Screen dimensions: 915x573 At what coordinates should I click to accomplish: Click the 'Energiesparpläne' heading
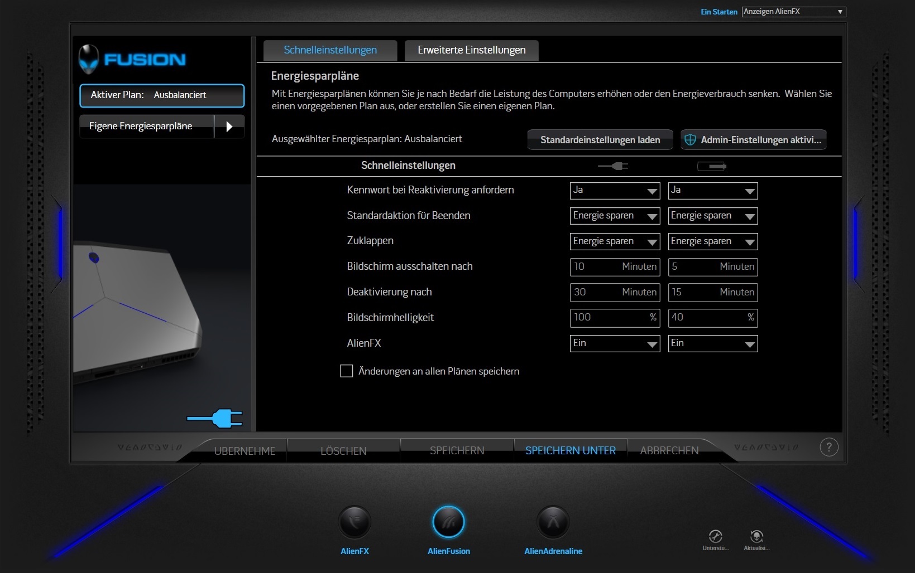pos(315,76)
